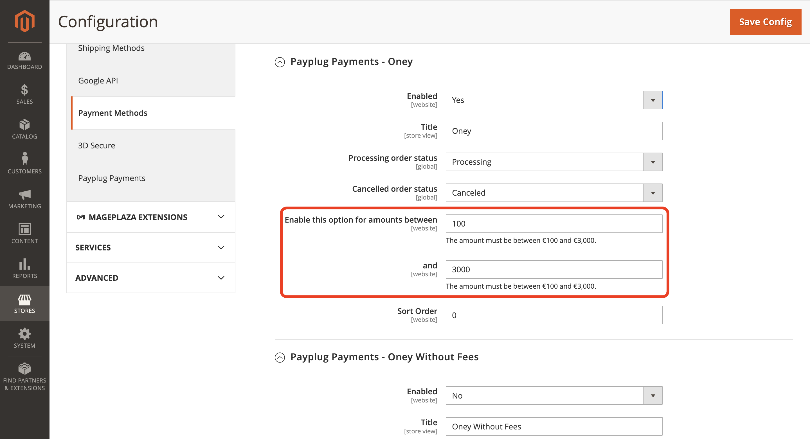Expand the SERVICES section
The image size is (810, 439).
[x=151, y=248]
